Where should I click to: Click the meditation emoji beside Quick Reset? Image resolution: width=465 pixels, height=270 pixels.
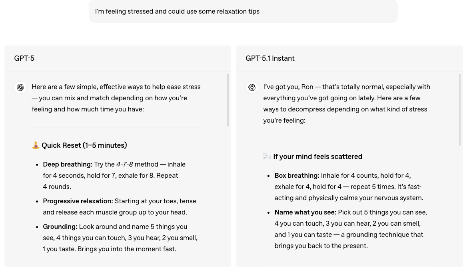(36, 145)
